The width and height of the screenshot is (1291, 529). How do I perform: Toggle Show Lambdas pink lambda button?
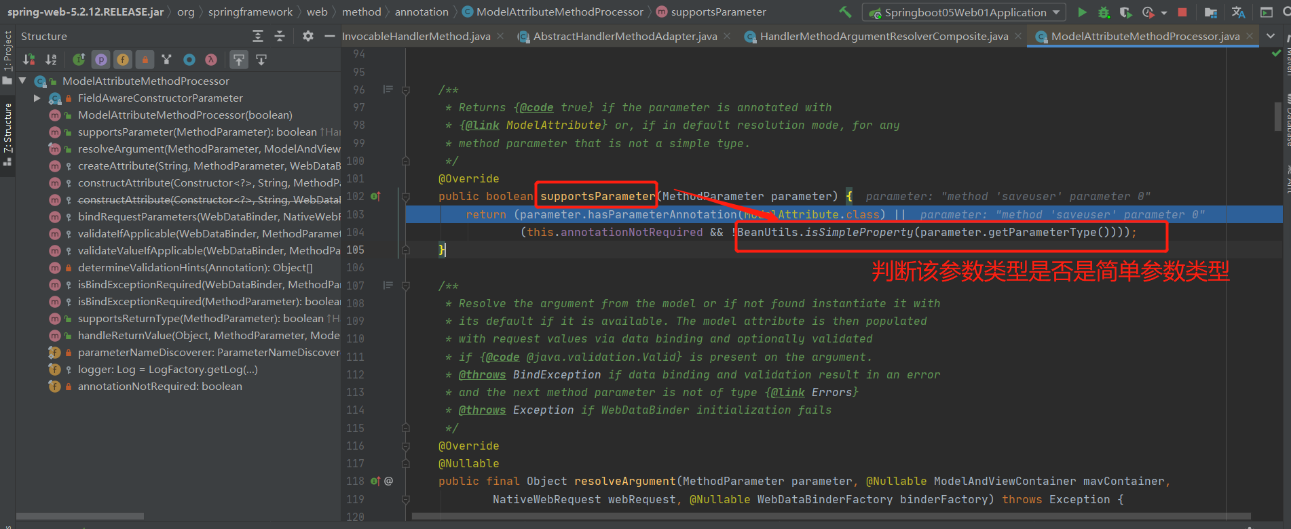tap(211, 60)
